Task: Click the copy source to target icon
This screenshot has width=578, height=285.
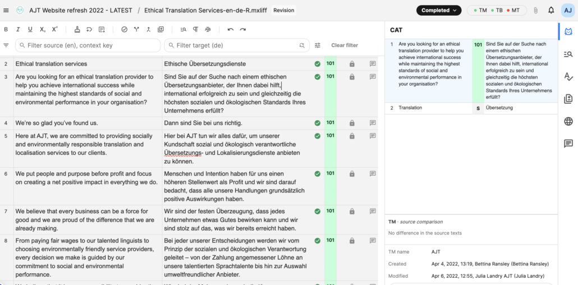Action: (102, 30)
